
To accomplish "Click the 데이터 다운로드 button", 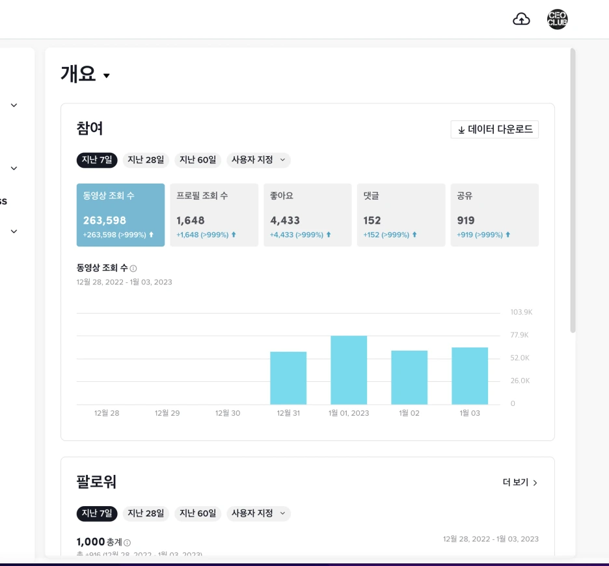I will click(494, 129).
